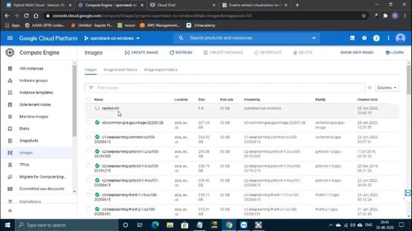Check the c1-deeplearning-common-cu100 row checkbox
Image resolution: width=412 pixels, height=231 pixels.
click(89, 137)
